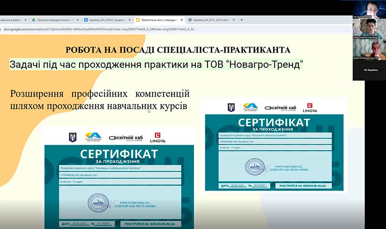The width and height of the screenshot is (386, 229).
Task: Select the Ян Барабаш participant tile
Action: [369, 71]
